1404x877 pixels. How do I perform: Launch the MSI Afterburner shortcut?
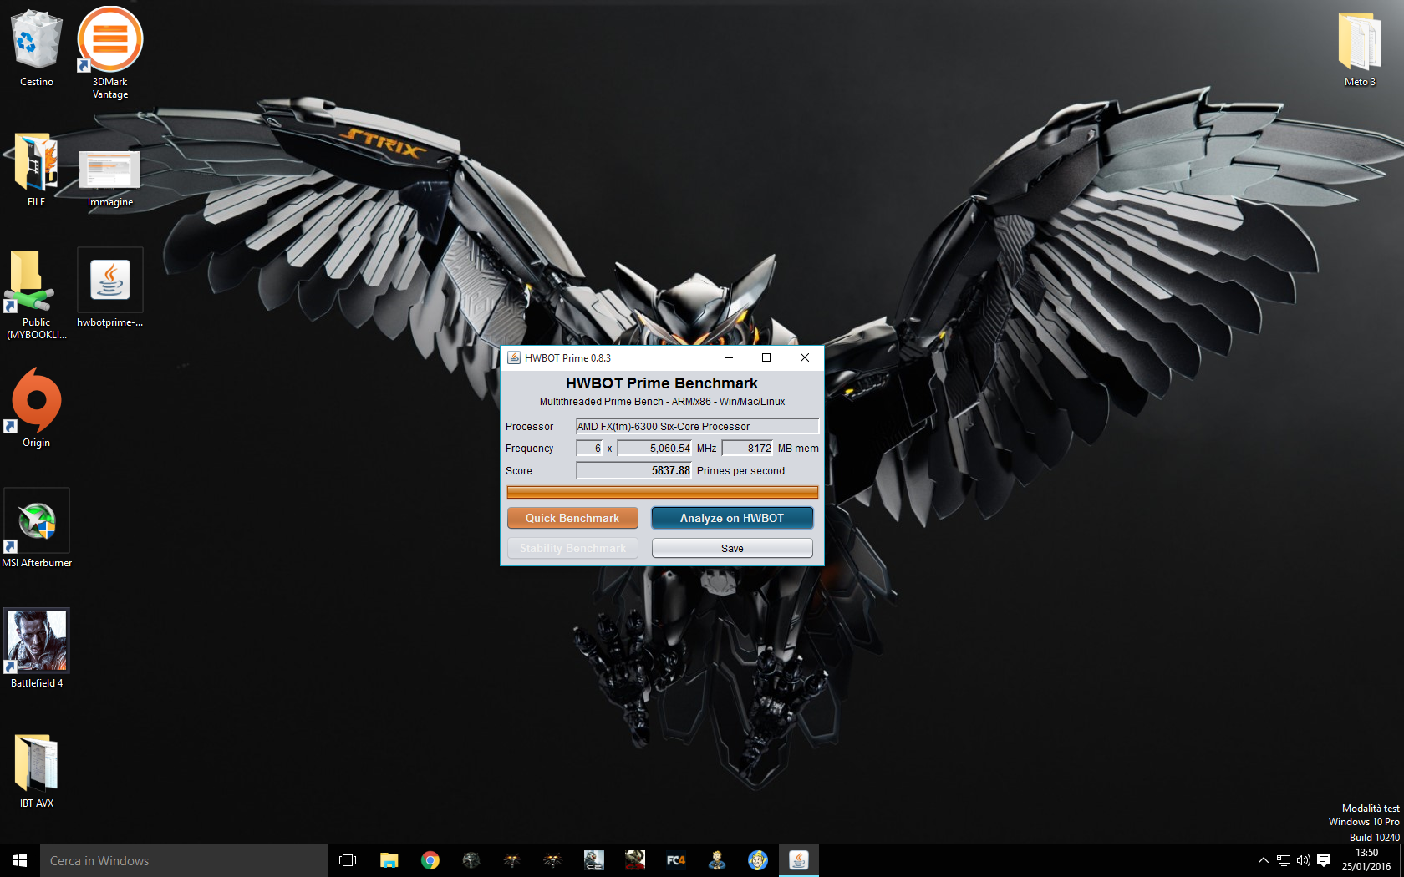(x=37, y=529)
